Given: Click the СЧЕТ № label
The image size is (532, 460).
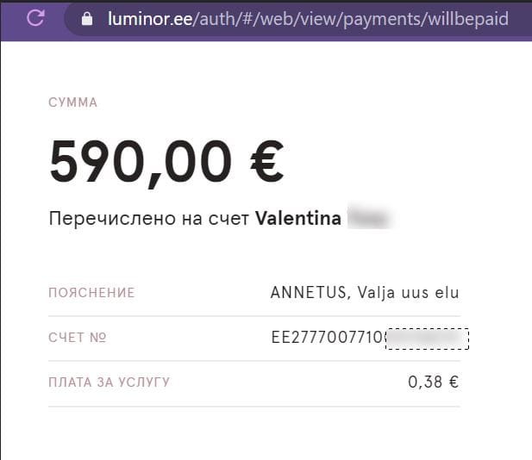Looking at the screenshot, I should click(78, 338).
